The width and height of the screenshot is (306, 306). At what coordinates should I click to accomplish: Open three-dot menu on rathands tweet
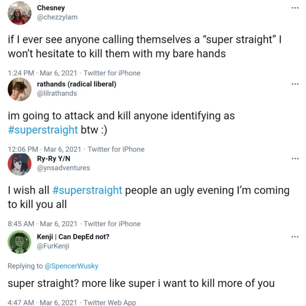(295, 84)
